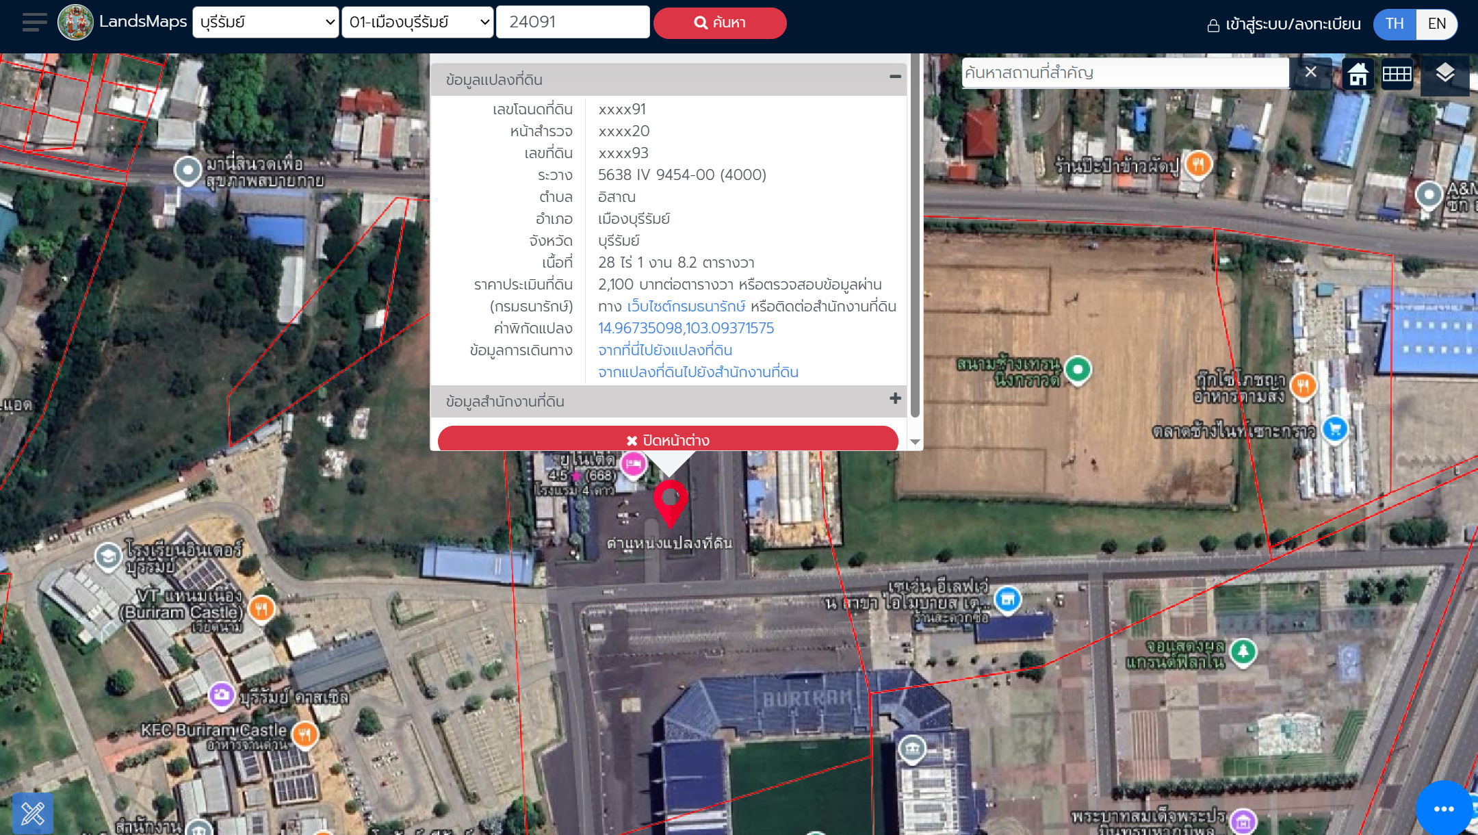Open the province dropdown บุรีรัมย์
1478x835 pixels.
pyautogui.click(x=265, y=23)
